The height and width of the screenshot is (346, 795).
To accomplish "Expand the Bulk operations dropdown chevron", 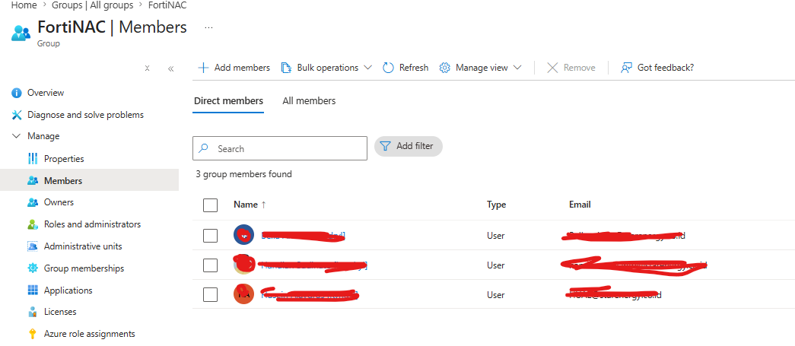I will (x=367, y=68).
